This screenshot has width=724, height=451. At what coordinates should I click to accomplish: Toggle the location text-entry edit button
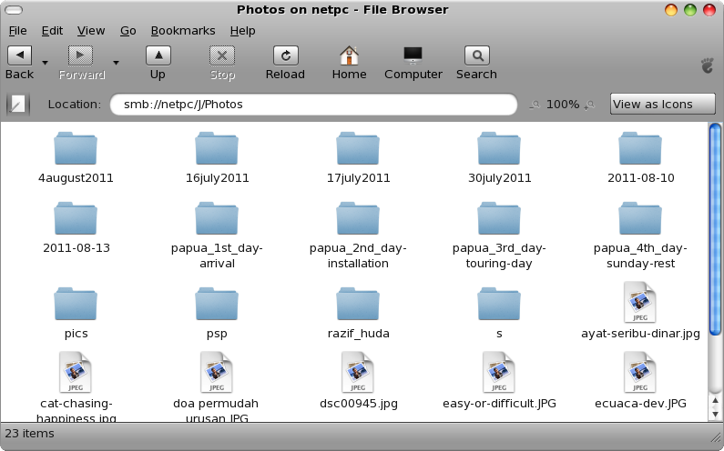coord(18,105)
